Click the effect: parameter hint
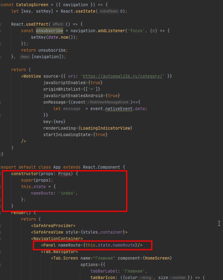Image resolution: width=223 pixels, height=280 pixels. (58, 24)
